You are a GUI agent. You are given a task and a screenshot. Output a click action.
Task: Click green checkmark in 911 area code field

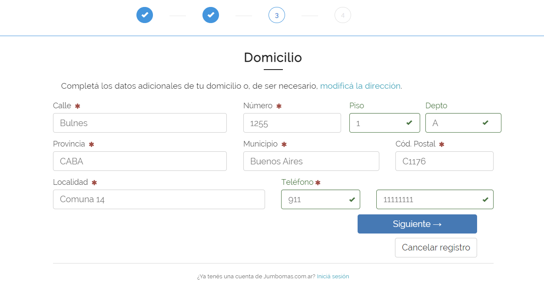point(352,199)
